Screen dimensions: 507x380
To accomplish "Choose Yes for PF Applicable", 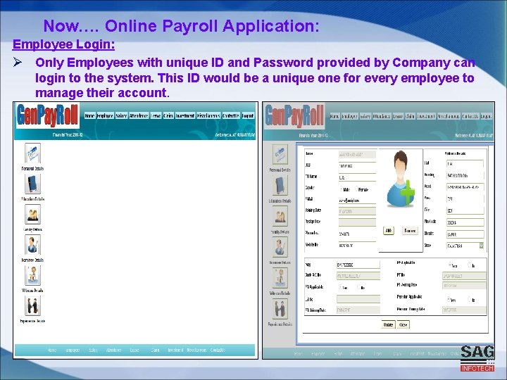I will pos(450,265).
